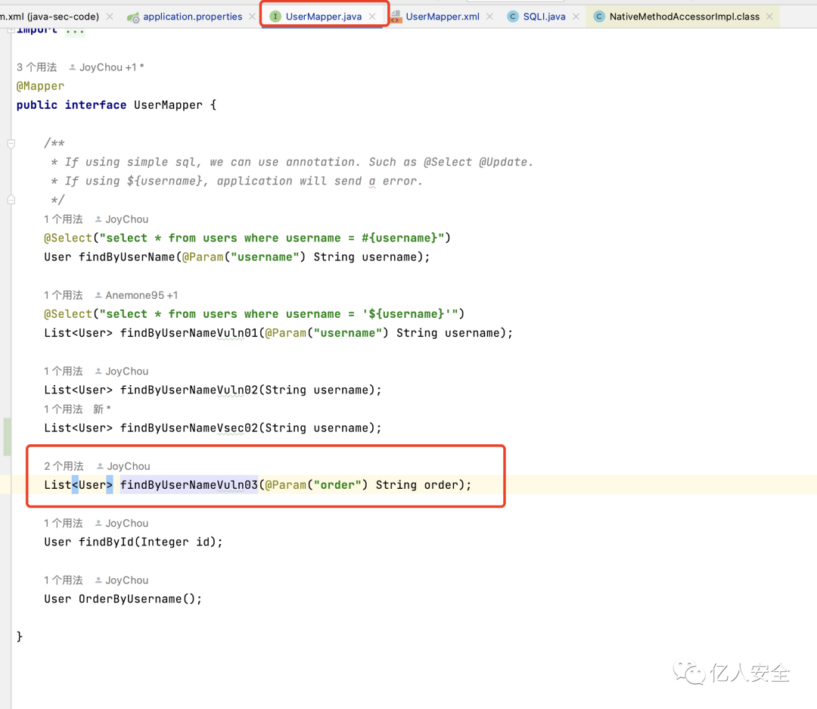Close the UserMapper.xml tab
The width and height of the screenshot is (817, 709).
coord(489,17)
